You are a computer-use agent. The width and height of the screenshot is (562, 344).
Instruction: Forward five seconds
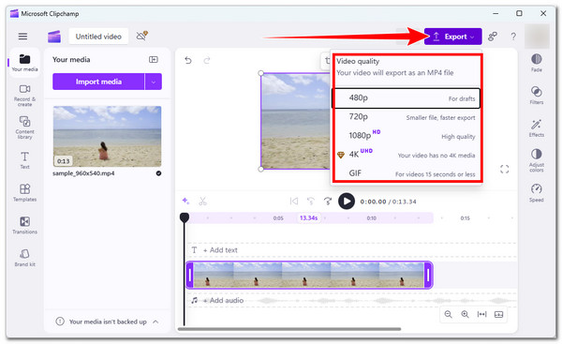click(x=328, y=202)
